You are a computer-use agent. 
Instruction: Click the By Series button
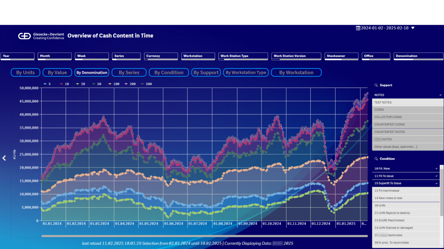[129, 72]
